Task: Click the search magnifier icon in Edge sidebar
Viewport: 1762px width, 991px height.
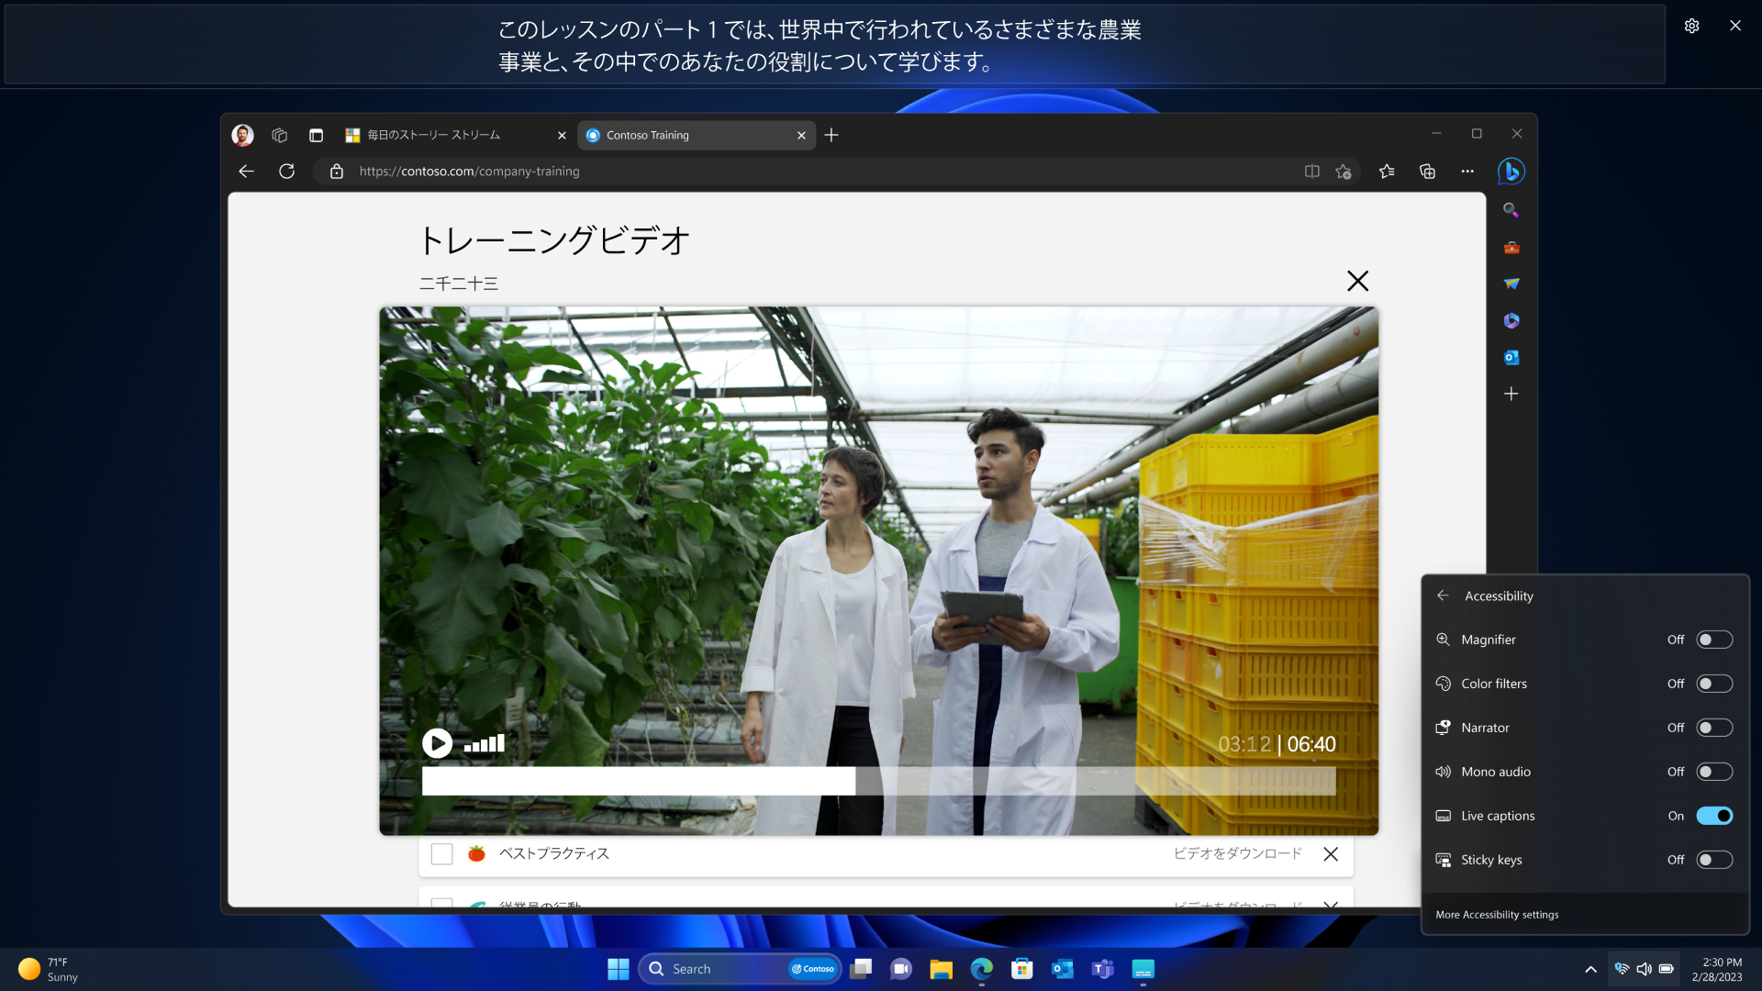Action: coord(1511,209)
